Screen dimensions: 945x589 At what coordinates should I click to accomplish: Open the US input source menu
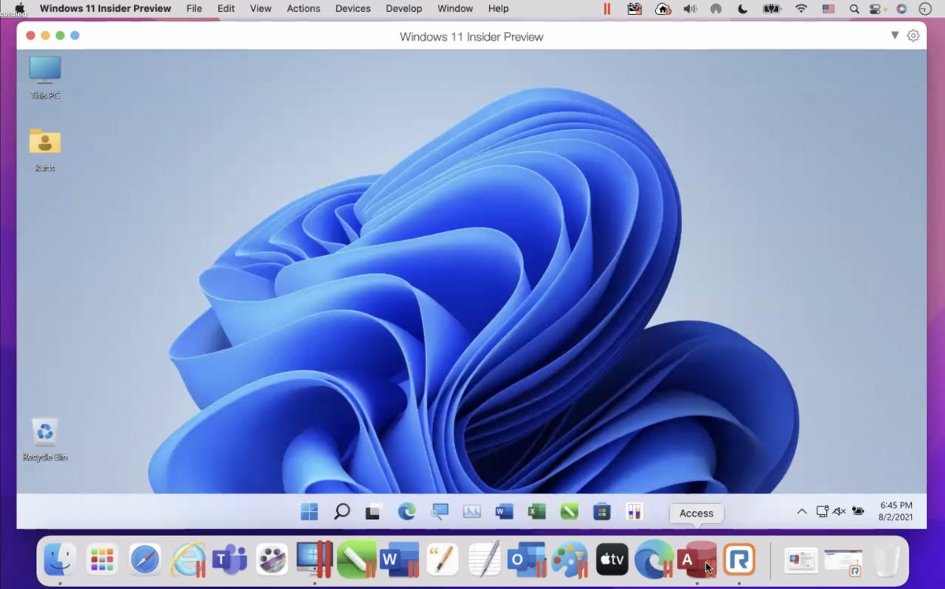(x=828, y=9)
